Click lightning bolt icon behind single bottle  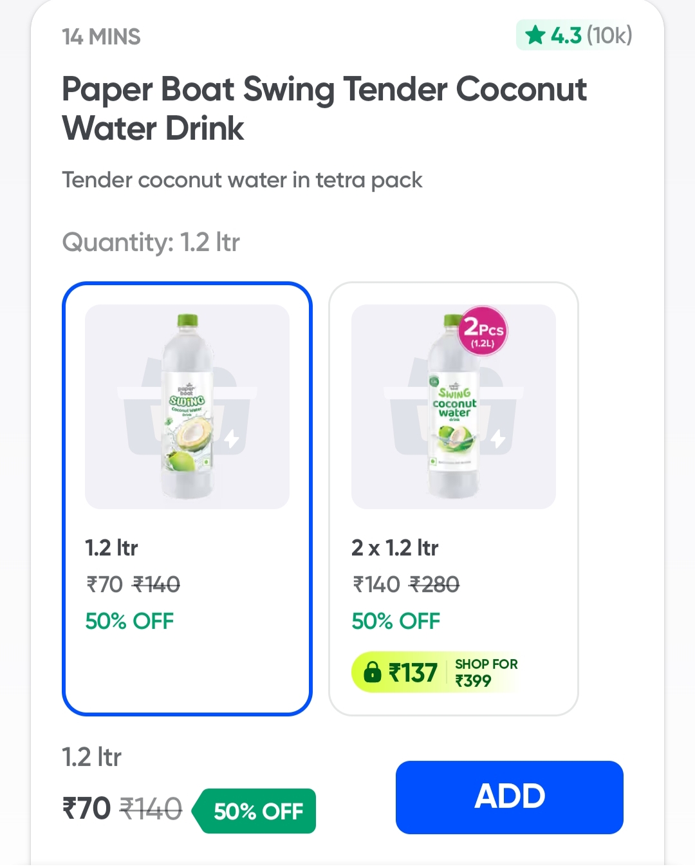click(x=232, y=439)
